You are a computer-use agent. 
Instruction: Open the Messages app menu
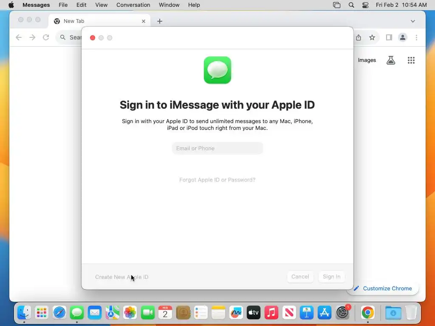[36, 5]
